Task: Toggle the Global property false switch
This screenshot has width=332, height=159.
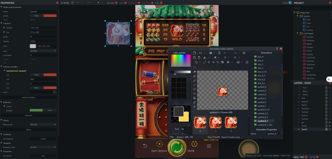Action: coord(43,16)
